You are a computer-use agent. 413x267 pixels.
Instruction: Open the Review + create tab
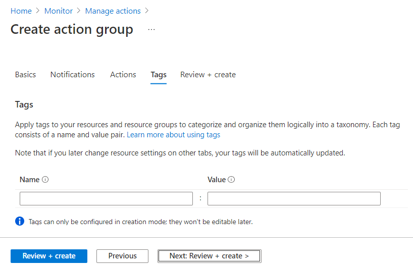[208, 75]
